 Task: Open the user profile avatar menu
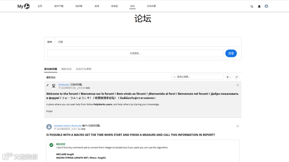click(266, 6)
